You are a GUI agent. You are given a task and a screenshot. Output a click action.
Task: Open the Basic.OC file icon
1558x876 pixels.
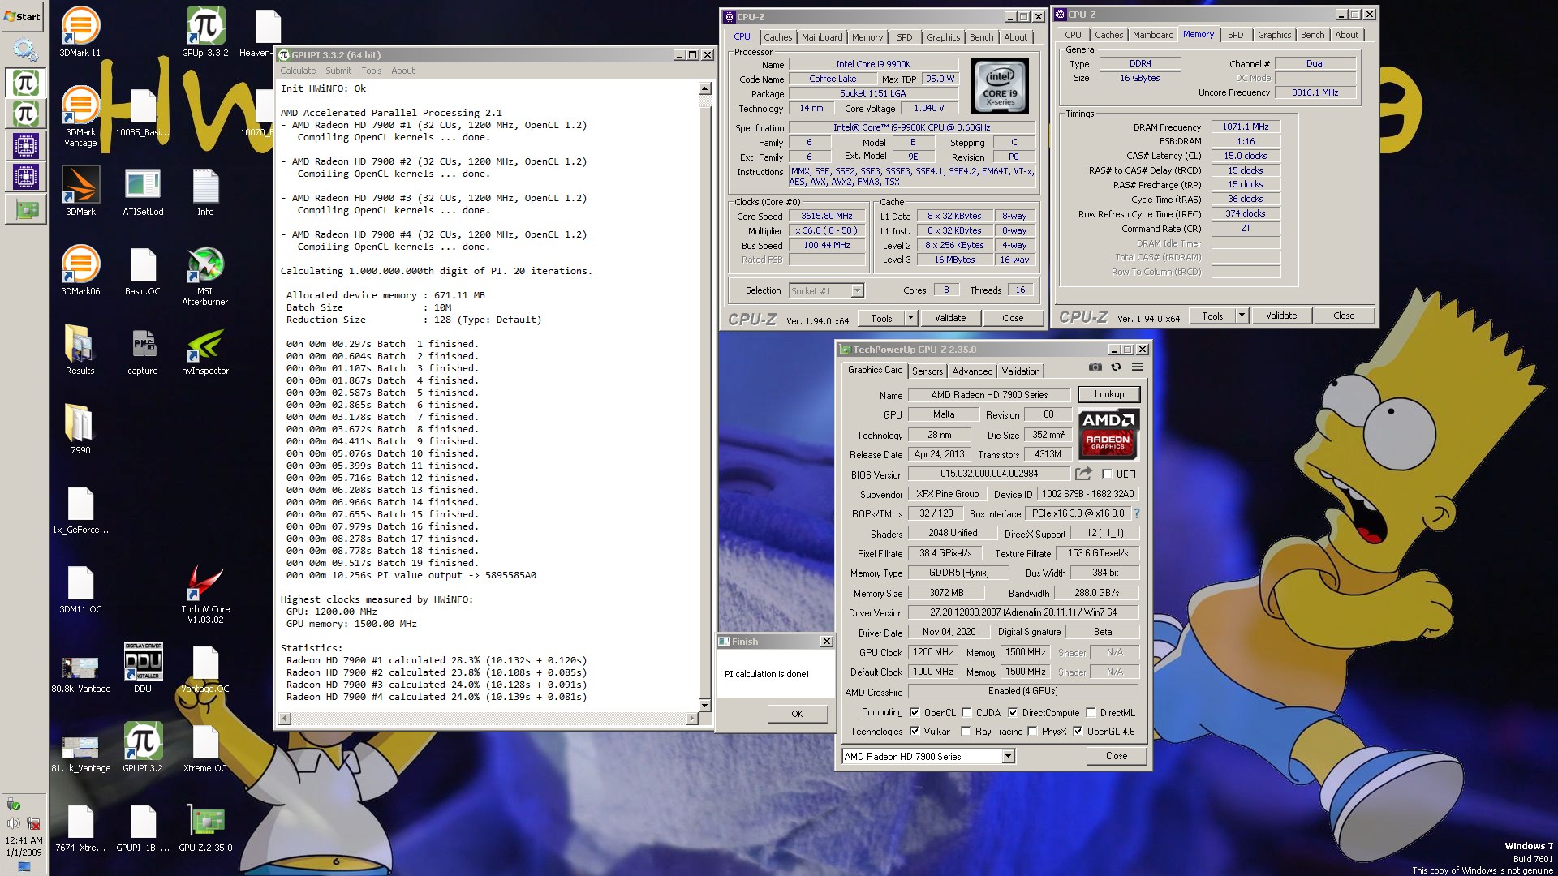point(143,271)
